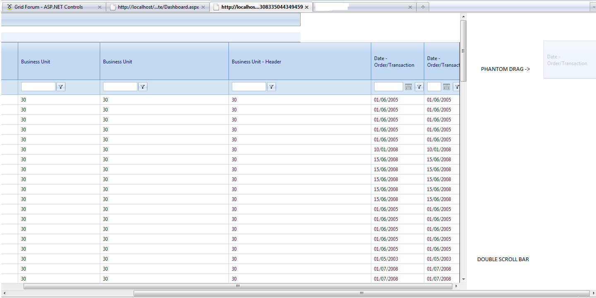Screen dimensions: 596x298
Task: Open filter menu for Business Unit - Header
Action: click(272, 87)
